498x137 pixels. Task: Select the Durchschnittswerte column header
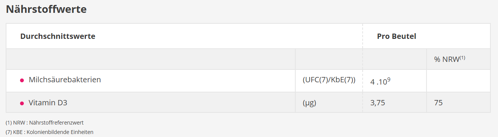(x=57, y=36)
